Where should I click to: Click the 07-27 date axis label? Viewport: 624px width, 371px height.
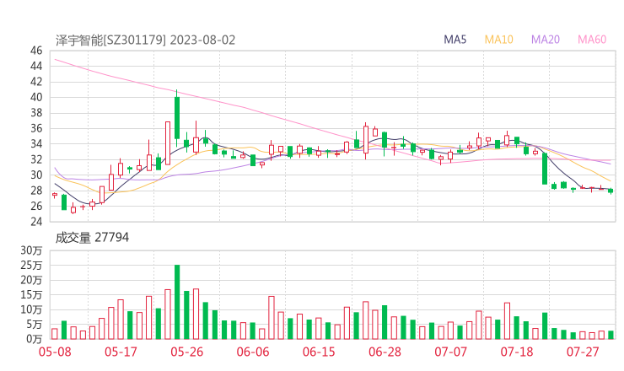(x=583, y=352)
